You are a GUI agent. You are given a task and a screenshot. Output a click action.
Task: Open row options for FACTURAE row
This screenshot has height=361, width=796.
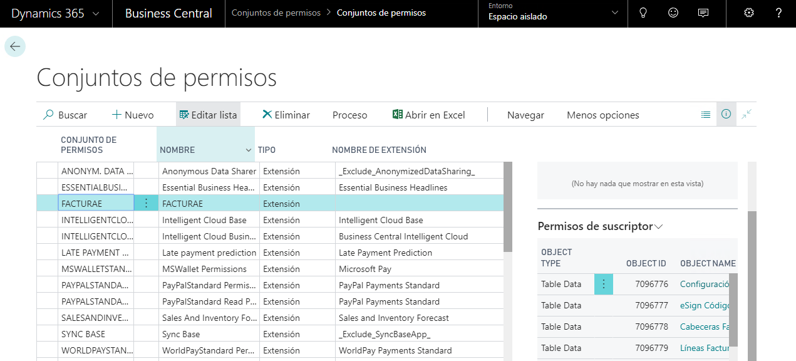[146, 203]
